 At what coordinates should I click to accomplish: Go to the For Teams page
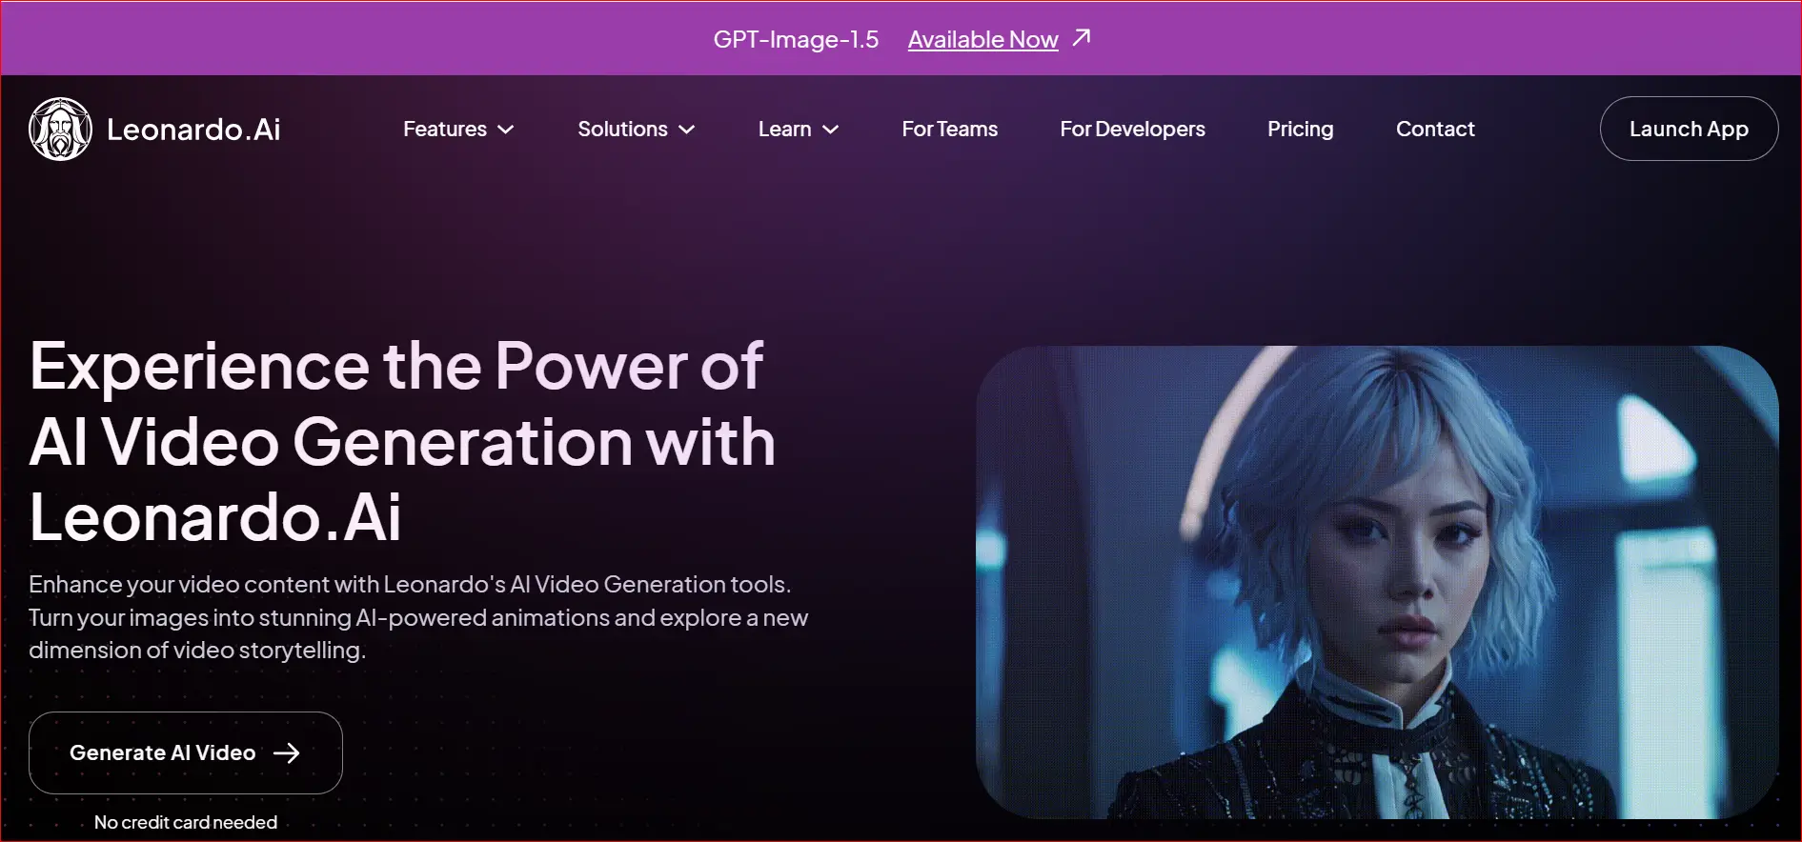pos(950,129)
